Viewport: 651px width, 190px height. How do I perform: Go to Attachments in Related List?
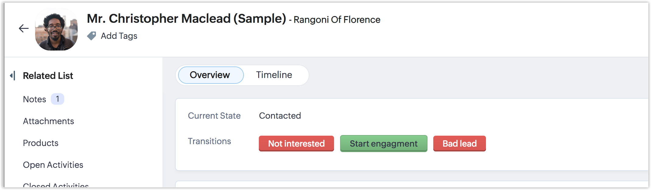click(x=48, y=121)
